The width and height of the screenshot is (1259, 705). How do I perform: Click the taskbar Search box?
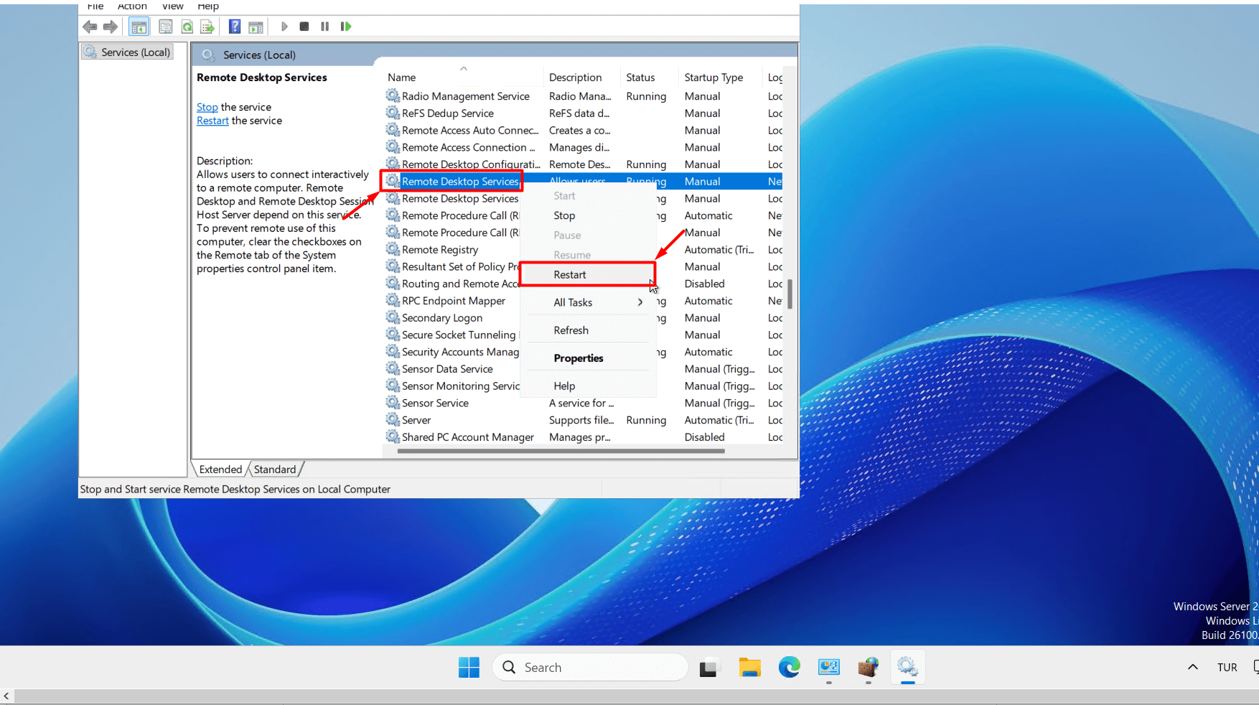[x=590, y=668]
